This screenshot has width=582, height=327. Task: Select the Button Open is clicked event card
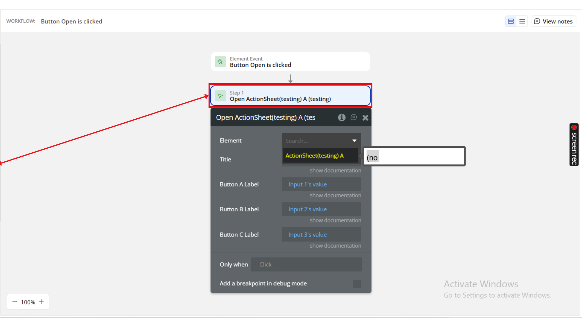pos(290,62)
